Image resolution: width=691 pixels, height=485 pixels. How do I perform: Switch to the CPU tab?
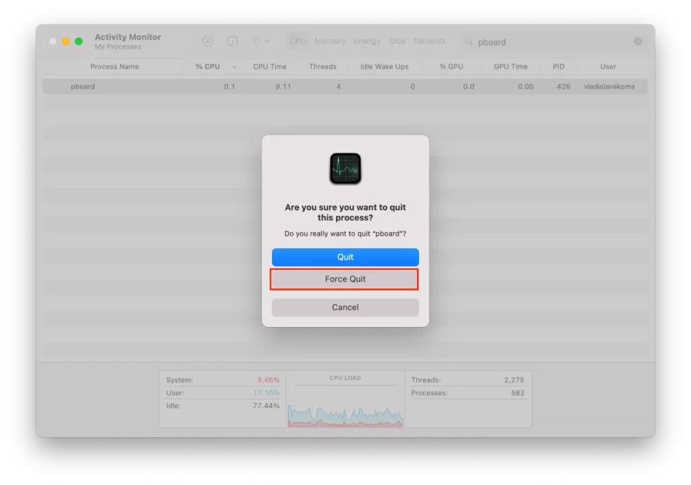click(298, 41)
